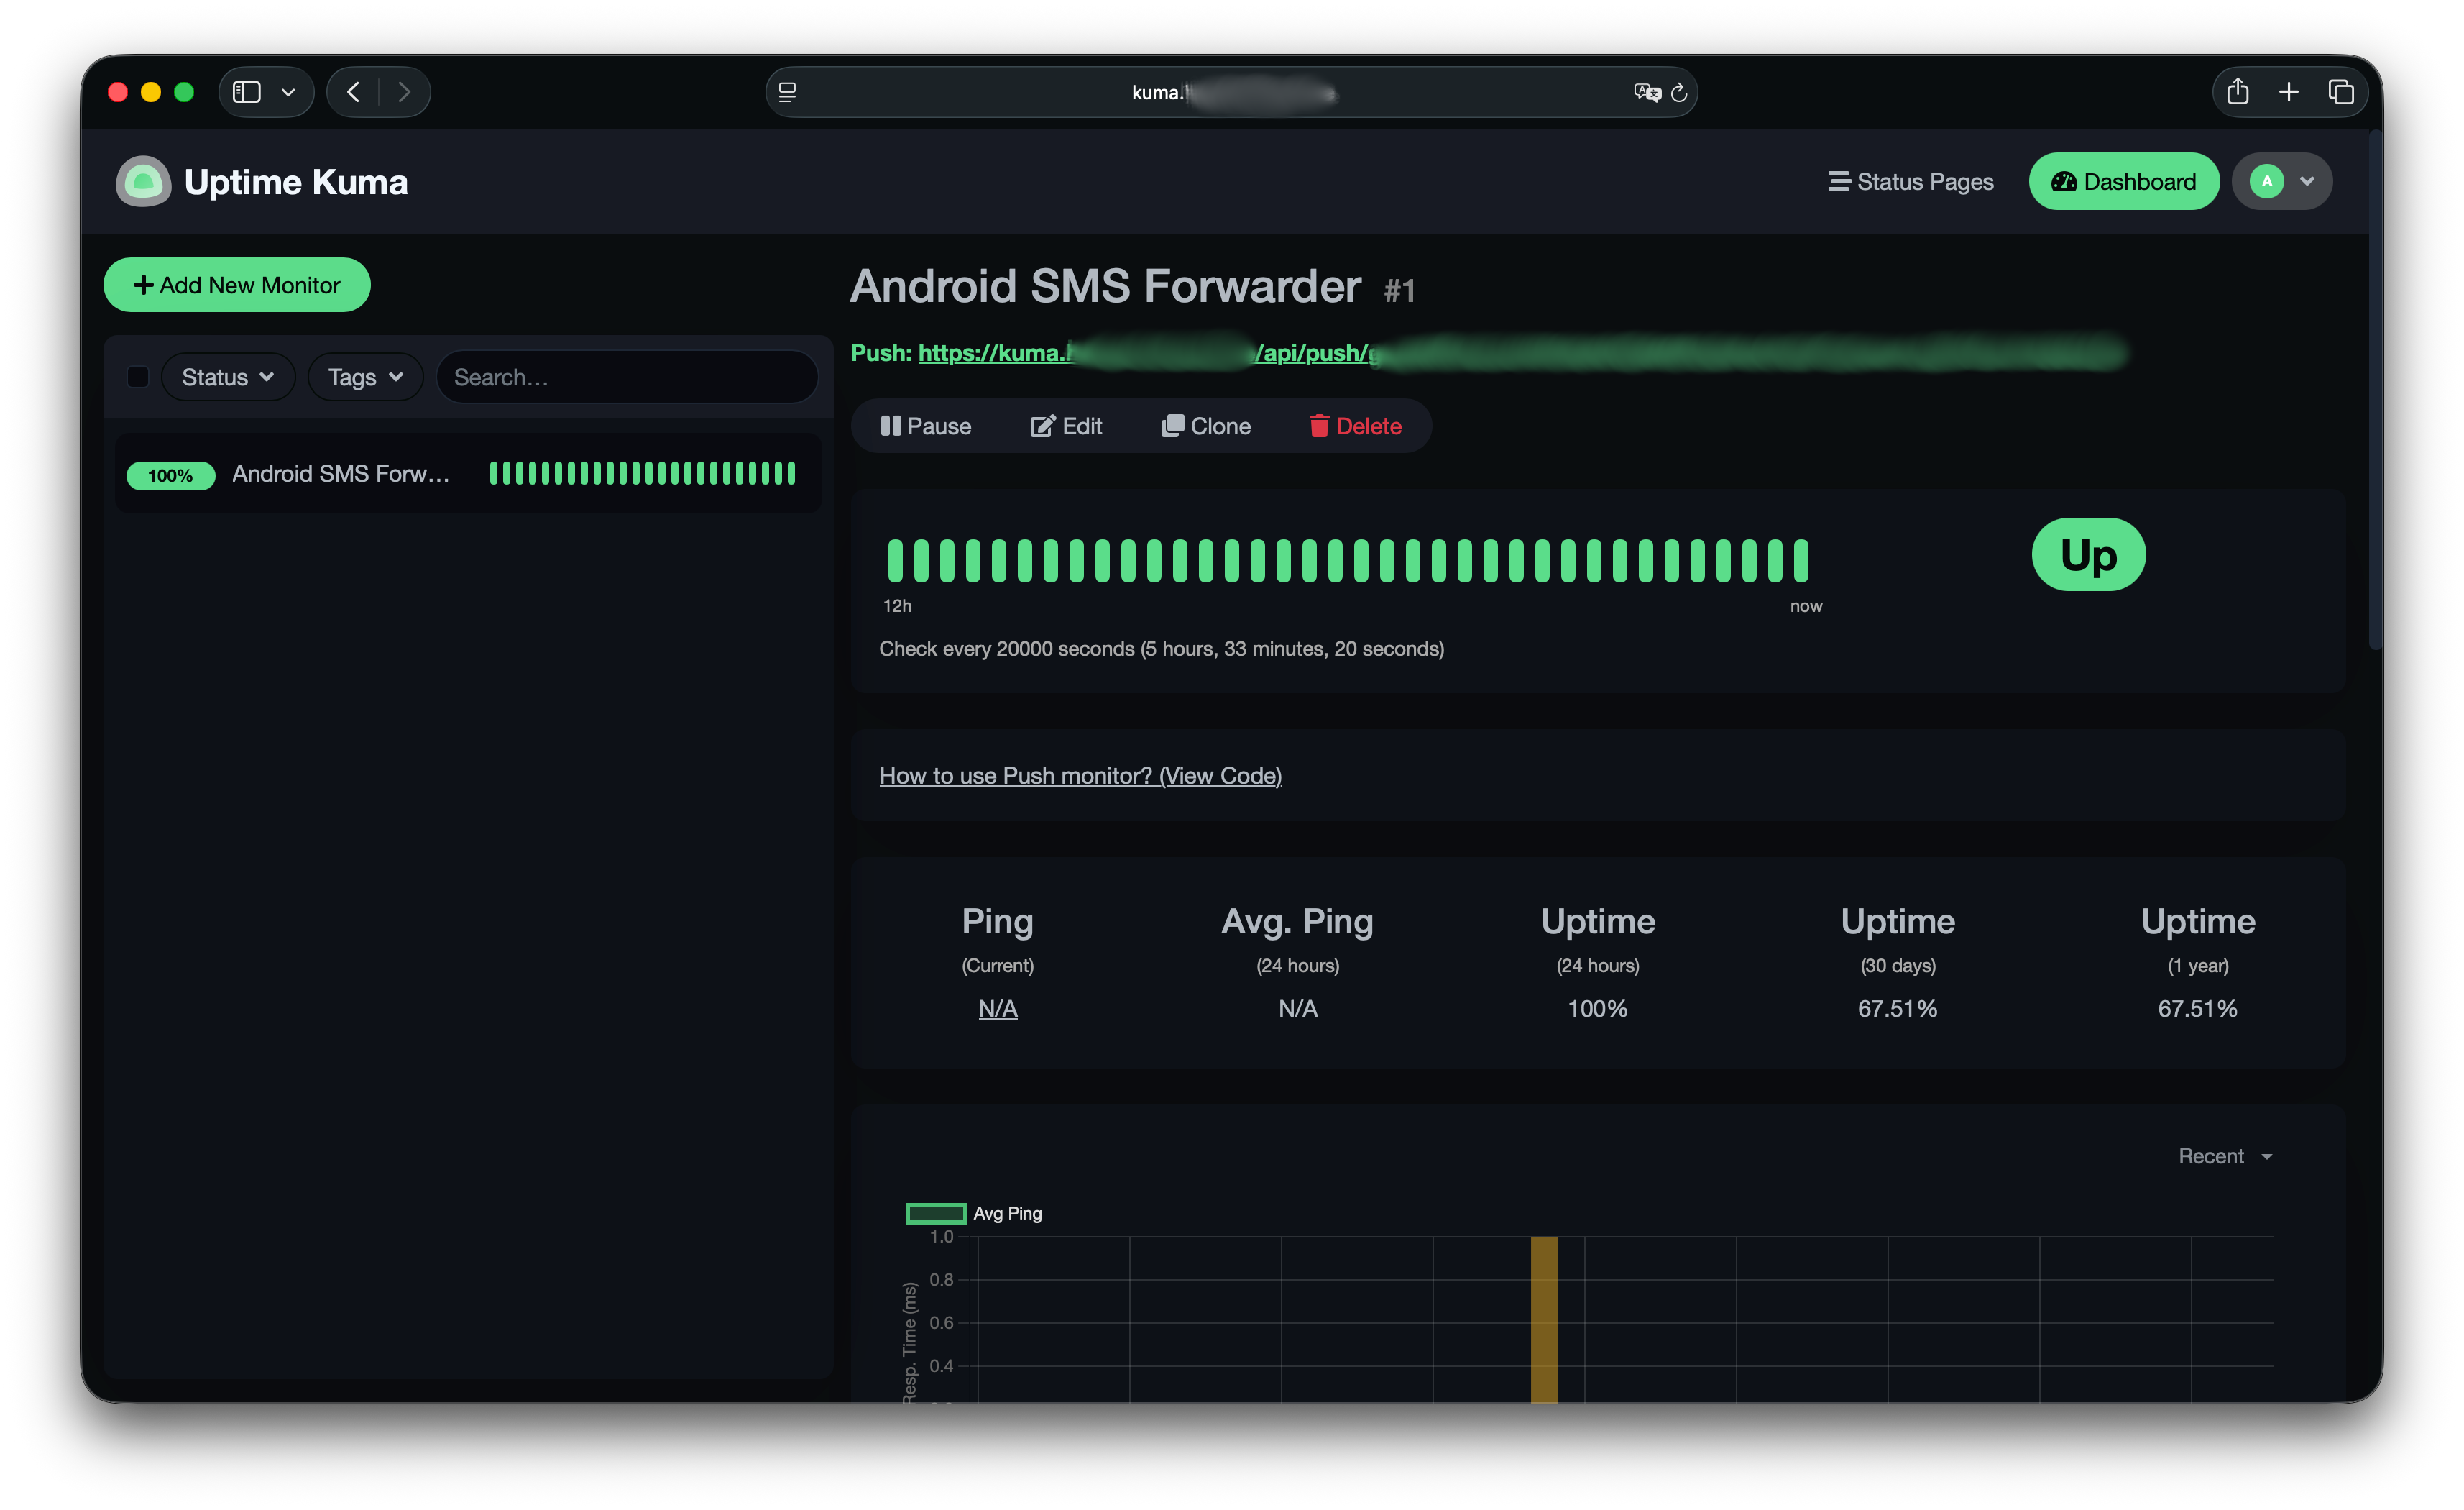Open the Recent chart range dropdown
Screen dimensions: 2464x1510
2225,1157
